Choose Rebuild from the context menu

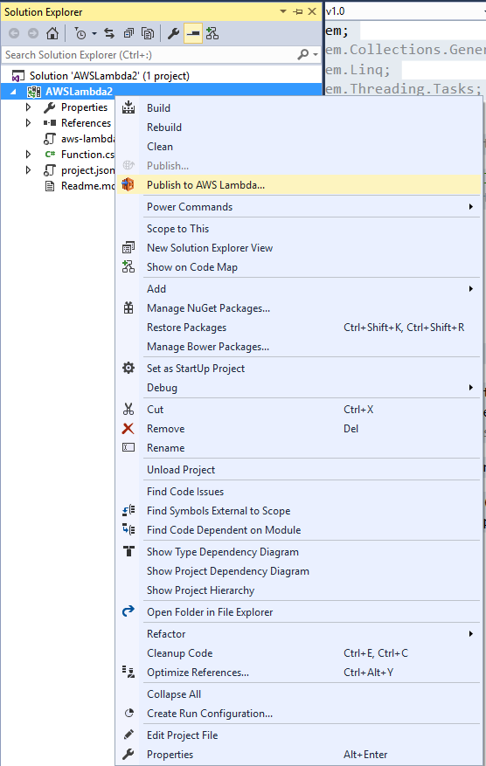pos(164,128)
